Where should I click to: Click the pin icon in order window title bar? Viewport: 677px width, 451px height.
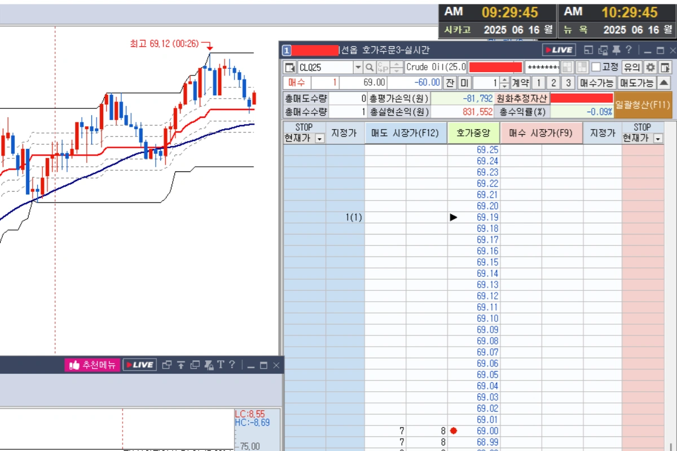point(616,50)
